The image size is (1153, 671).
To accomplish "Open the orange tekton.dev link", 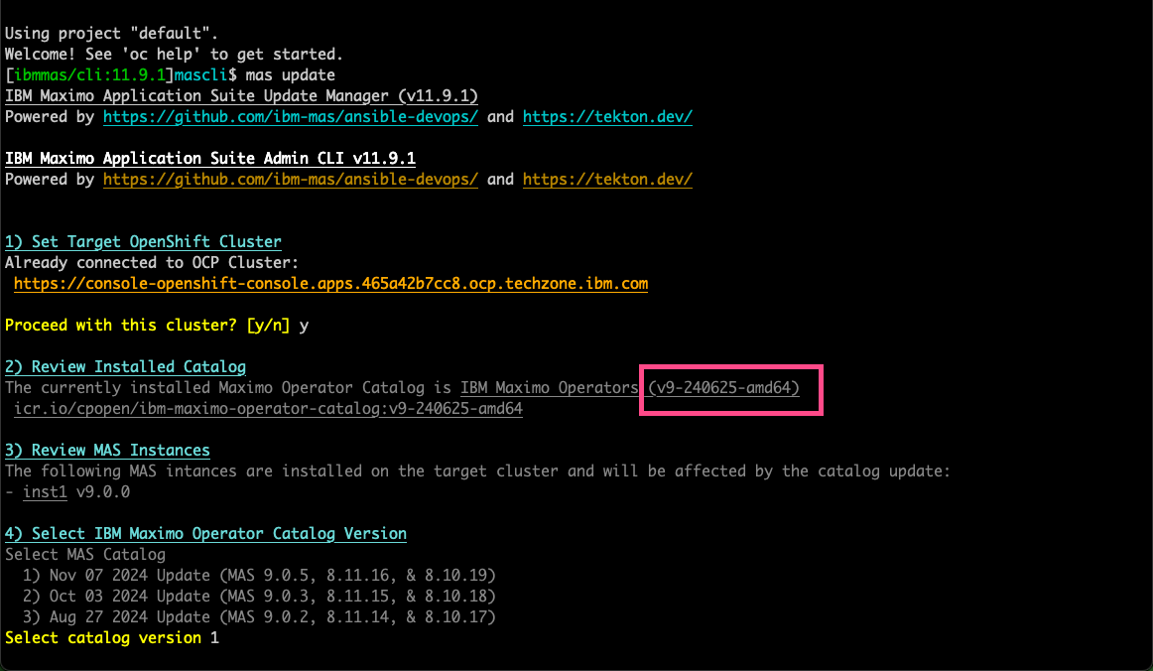I will (x=607, y=180).
